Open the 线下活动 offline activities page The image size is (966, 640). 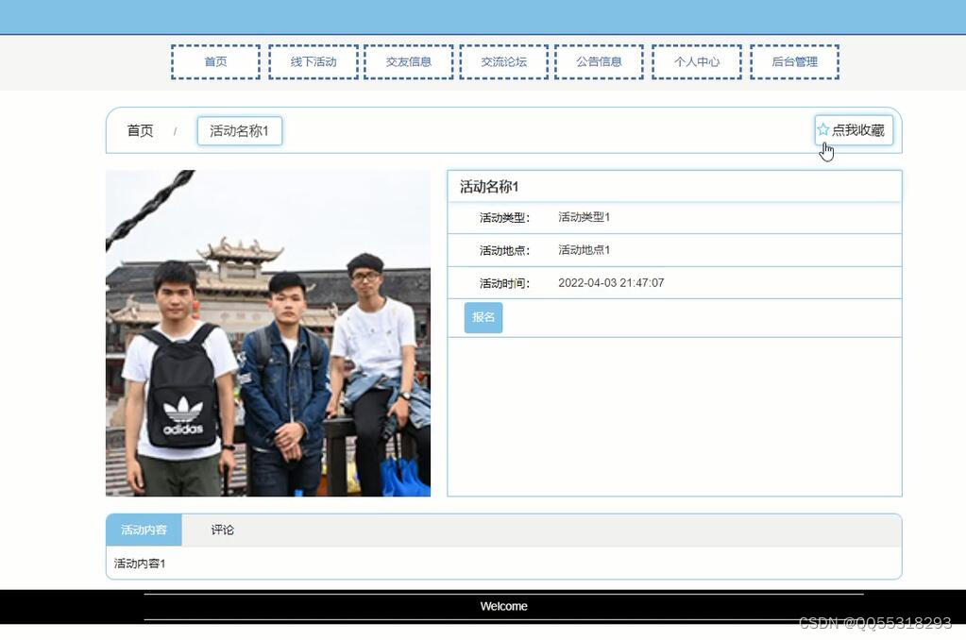coord(313,60)
